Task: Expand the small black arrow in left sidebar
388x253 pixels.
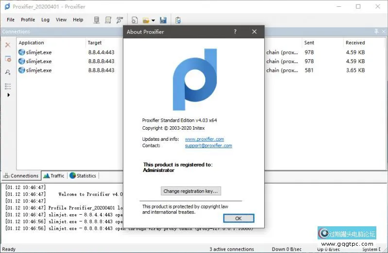Action: tap(8, 95)
